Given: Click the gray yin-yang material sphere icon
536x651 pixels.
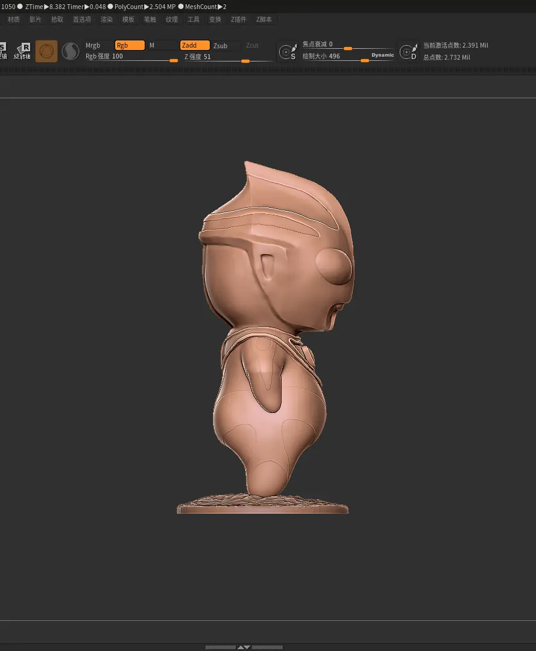Looking at the screenshot, I should tap(71, 51).
